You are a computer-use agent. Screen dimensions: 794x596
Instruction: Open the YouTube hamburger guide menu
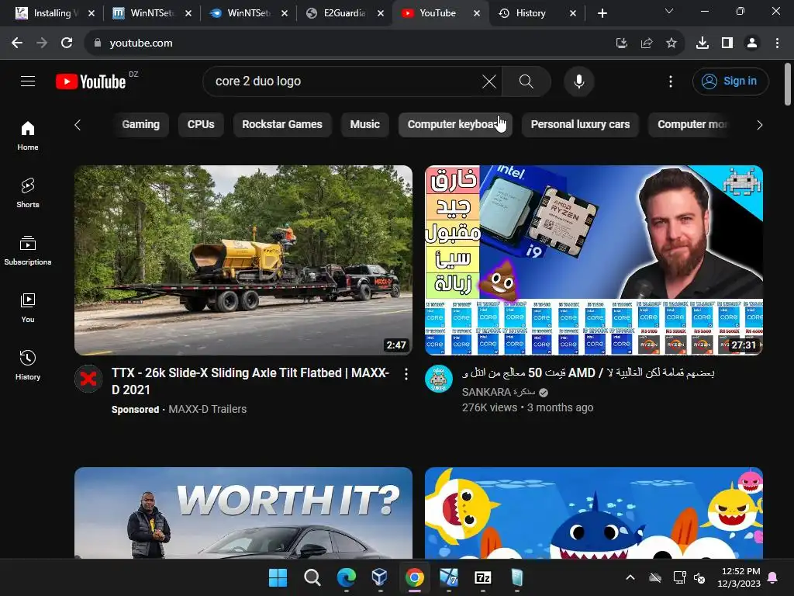(28, 81)
